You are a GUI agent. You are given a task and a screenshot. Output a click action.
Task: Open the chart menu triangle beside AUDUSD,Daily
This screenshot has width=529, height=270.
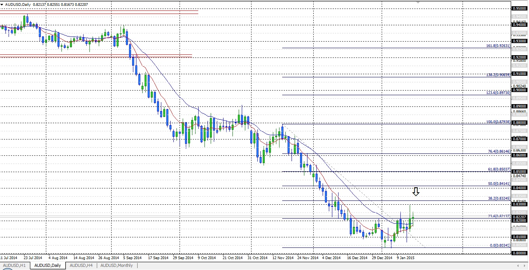click(x=2, y=4)
